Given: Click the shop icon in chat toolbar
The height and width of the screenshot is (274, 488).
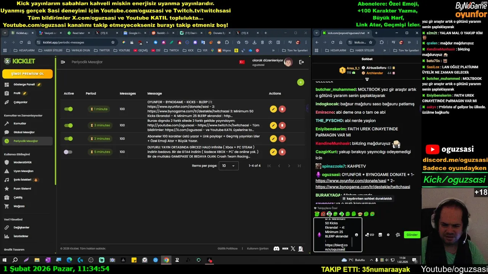Looking at the screenshot, I should pyautogui.click(x=380, y=235).
